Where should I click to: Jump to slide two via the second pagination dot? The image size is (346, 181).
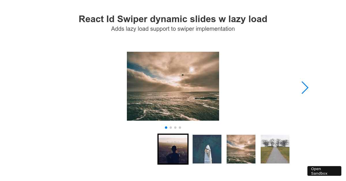pos(171,128)
